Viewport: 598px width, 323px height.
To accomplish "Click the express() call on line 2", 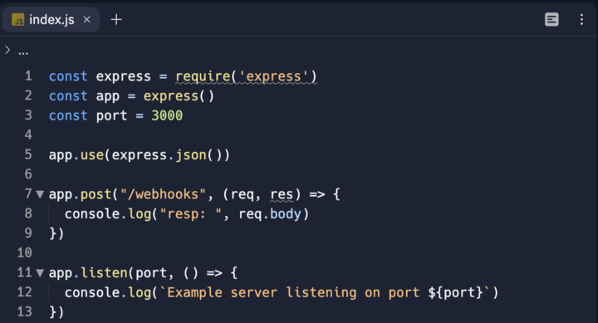I will tap(179, 96).
